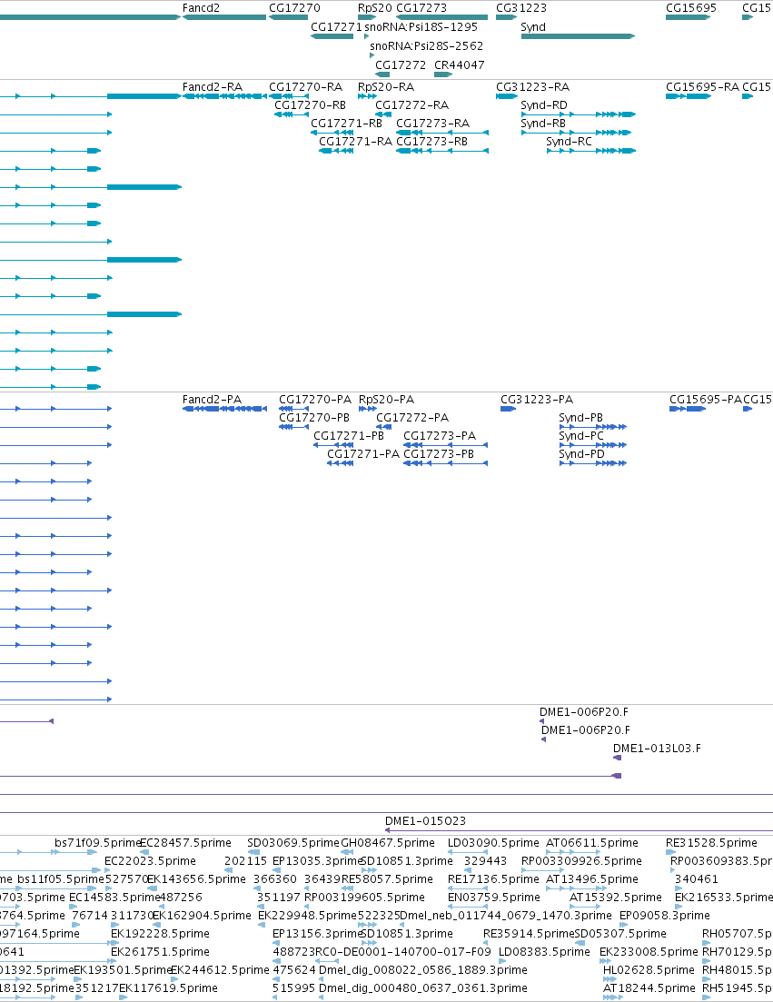The height and width of the screenshot is (1002, 773).
Task: Open the CG31223-PA feature
Action: click(508, 409)
